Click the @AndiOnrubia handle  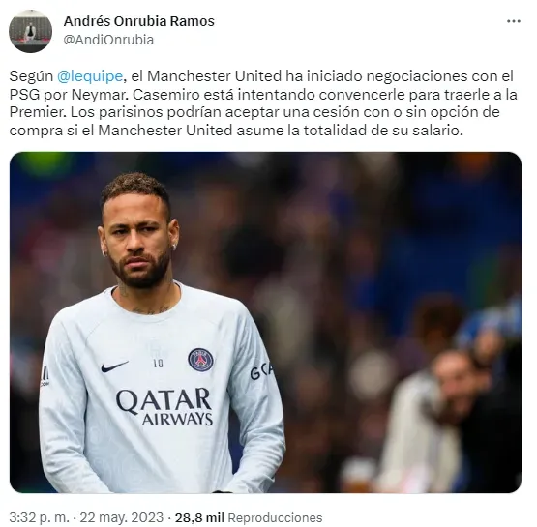108,40
